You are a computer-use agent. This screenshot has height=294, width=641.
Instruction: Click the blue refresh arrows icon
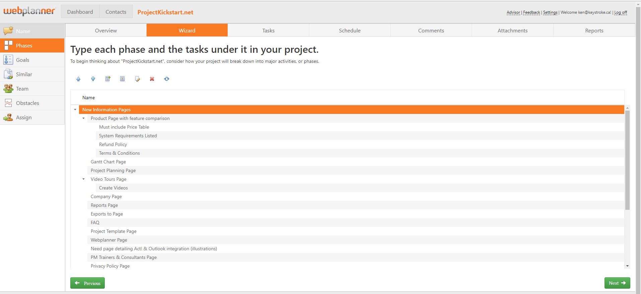click(x=167, y=79)
